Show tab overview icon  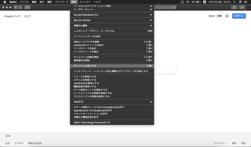pyautogui.click(x=242, y=7)
